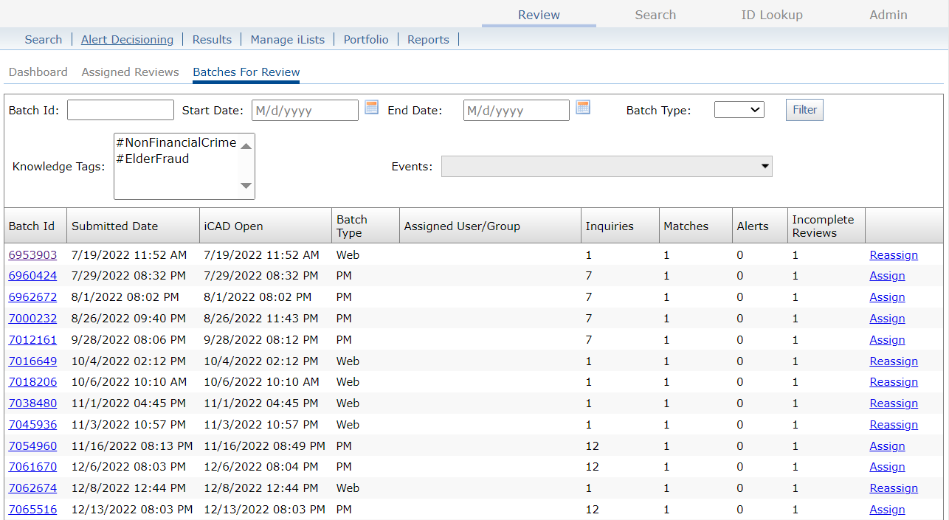The image size is (949, 520).
Task: Click inside the Batch Id input field
Action: (x=120, y=109)
